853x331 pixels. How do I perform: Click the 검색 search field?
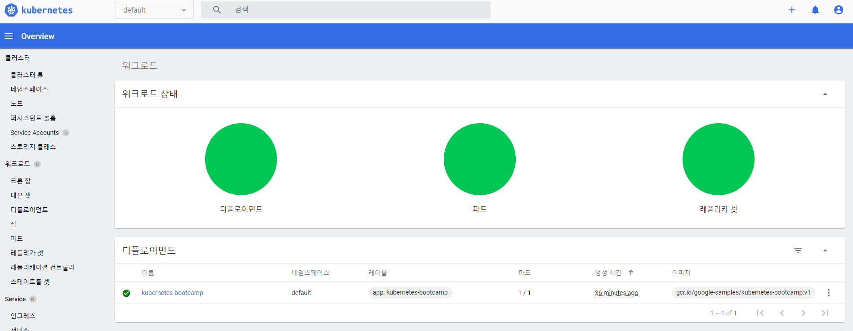pyautogui.click(x=345, y=9)
